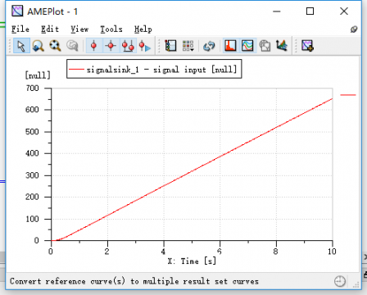
Task: Toggle the multi-curve wave plot icon
Action: click(x=247, y=46)
